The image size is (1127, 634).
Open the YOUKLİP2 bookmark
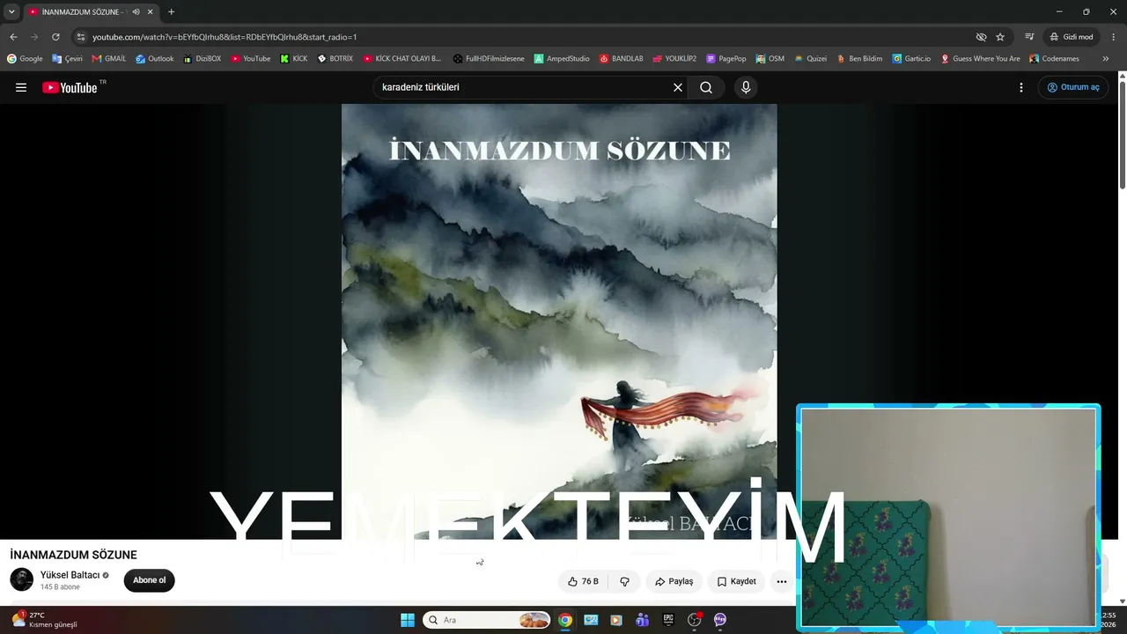click(x=674, y=59)
